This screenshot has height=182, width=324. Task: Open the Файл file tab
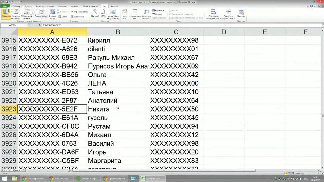tap(5, 6)
